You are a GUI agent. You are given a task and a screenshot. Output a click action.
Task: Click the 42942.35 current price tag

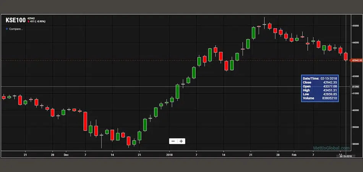[x=356, y=60]
